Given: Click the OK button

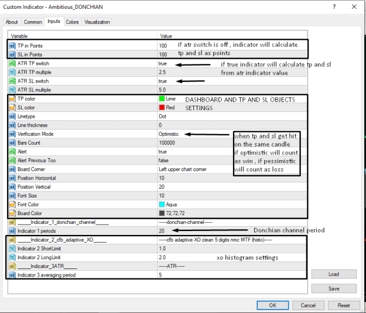Looking at the screenshot, I should (x=272, y=305).
